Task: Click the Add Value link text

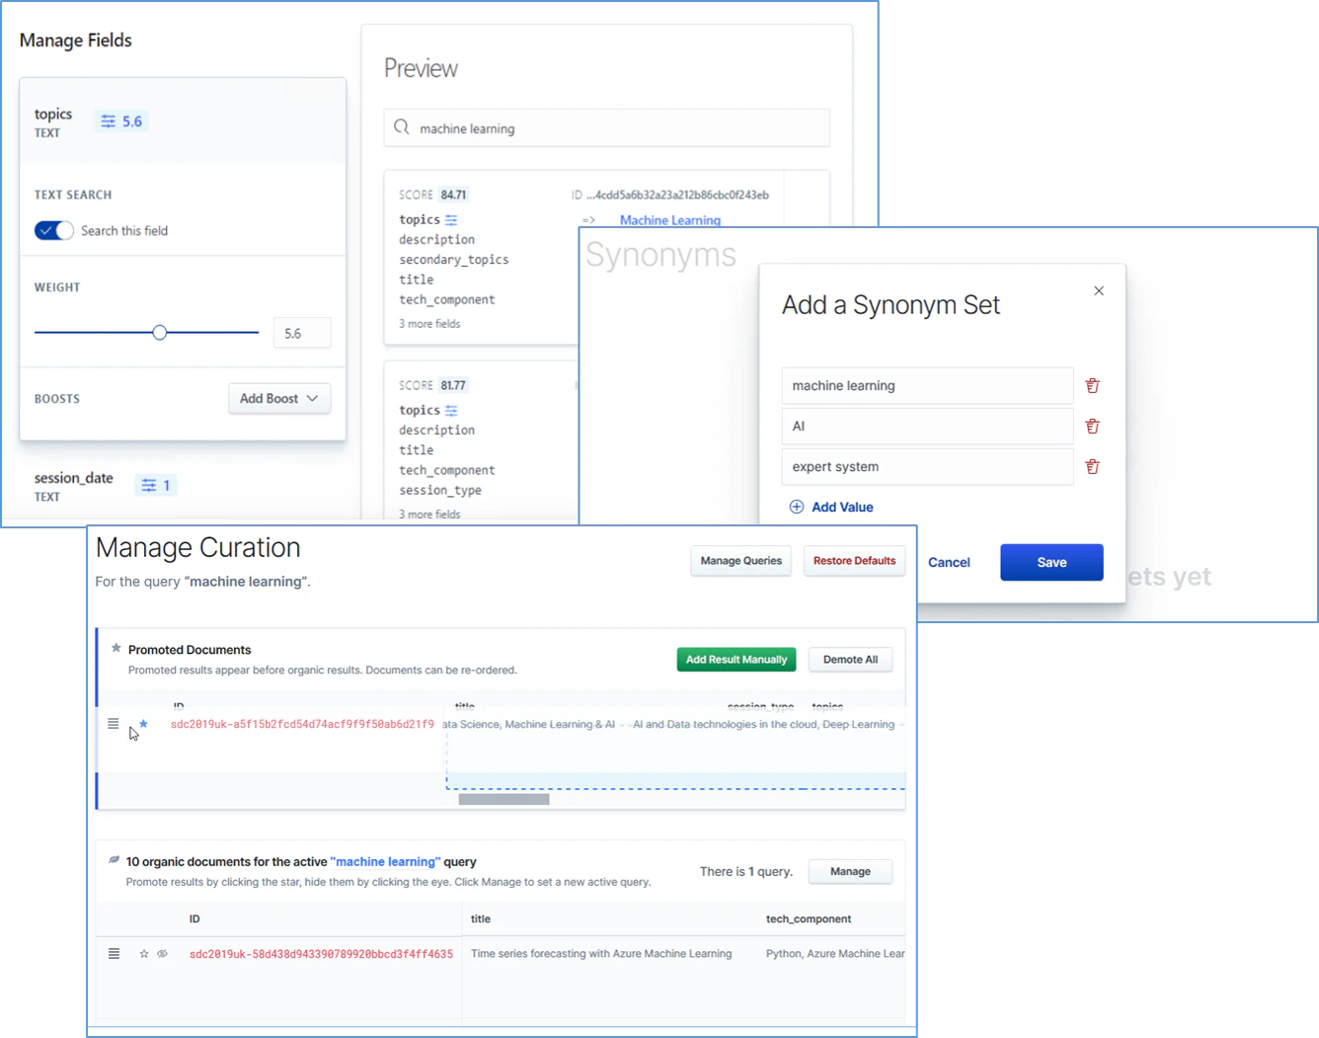Action: tap(842, 507)
